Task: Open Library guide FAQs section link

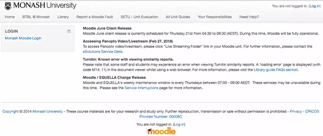Action: coord(276,70)
